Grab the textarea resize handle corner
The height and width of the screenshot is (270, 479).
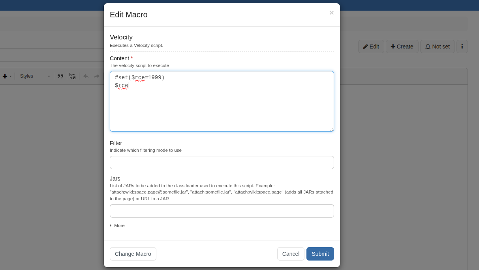point(332,129)
